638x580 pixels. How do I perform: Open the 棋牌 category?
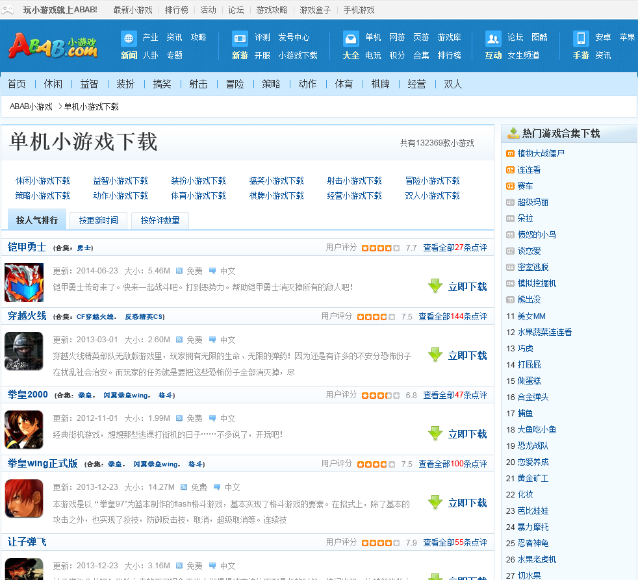[x=381, y=84]
